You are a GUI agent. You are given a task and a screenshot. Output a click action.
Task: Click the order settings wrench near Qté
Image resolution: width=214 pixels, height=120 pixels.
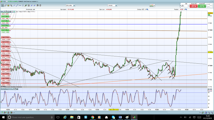(x=182, y=6)
